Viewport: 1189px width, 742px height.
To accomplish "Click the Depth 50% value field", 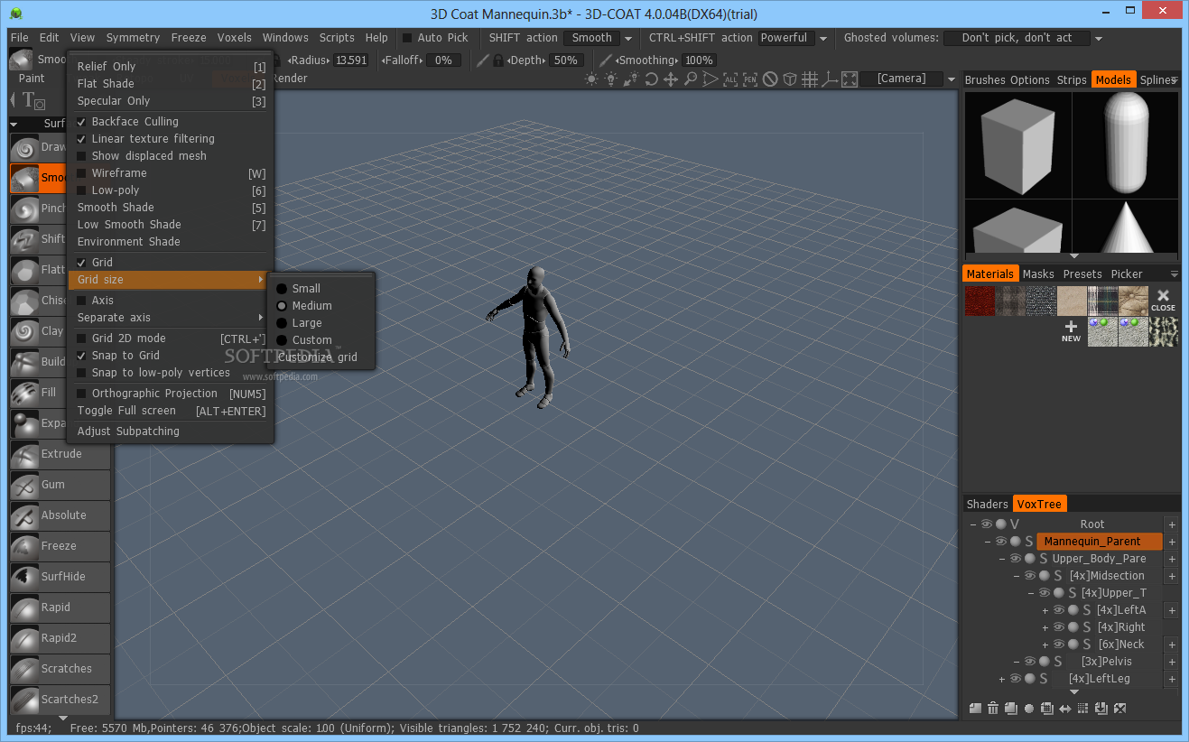I will tap(565, 60).
